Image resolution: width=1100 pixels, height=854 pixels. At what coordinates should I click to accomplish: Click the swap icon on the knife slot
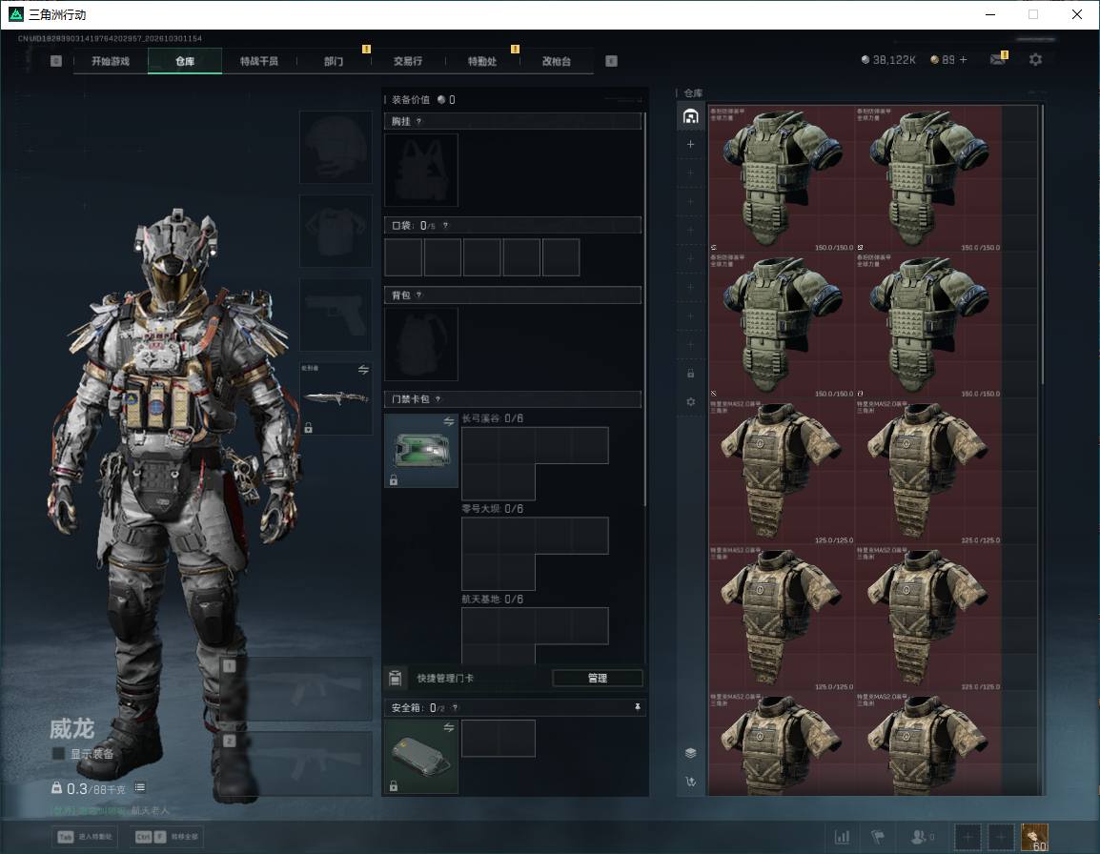363,370
